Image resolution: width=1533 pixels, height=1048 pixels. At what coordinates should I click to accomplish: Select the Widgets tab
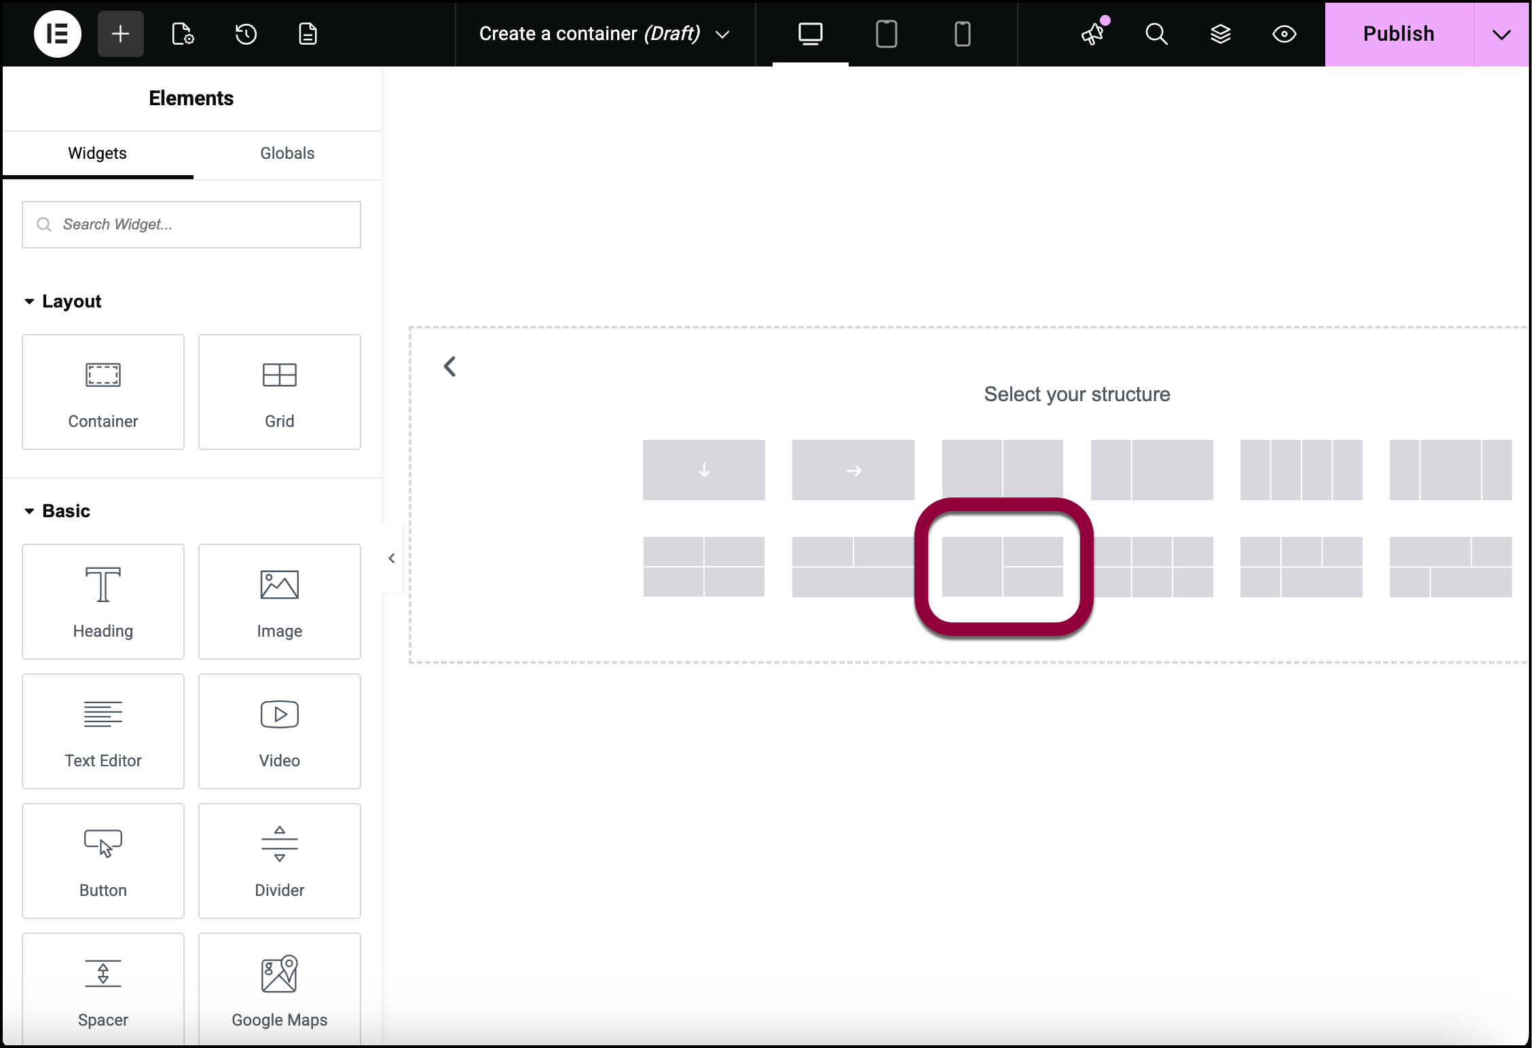click(x=97, y=153)
